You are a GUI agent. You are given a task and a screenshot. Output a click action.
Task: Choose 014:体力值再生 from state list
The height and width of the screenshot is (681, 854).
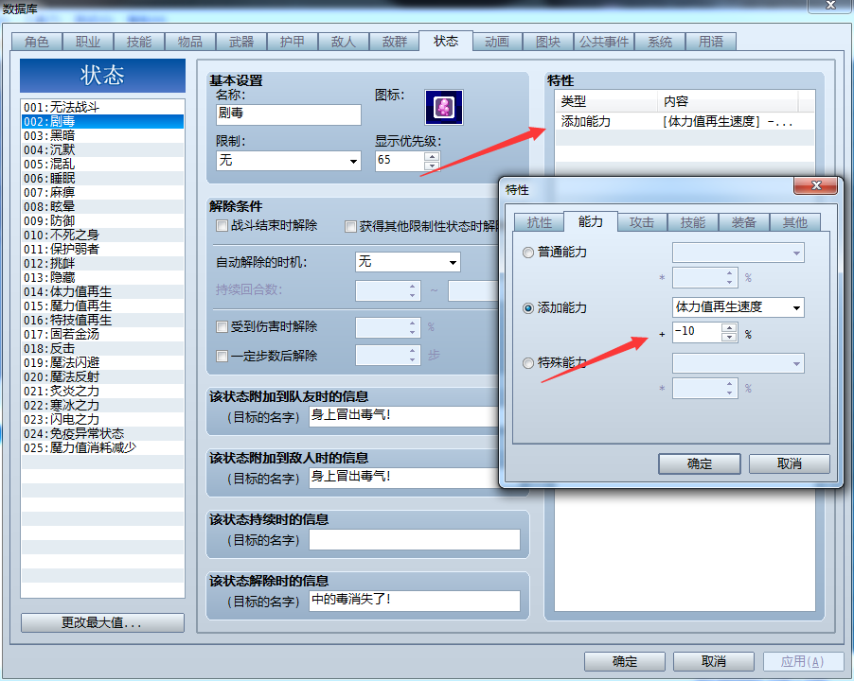click(x=102, y=291)
